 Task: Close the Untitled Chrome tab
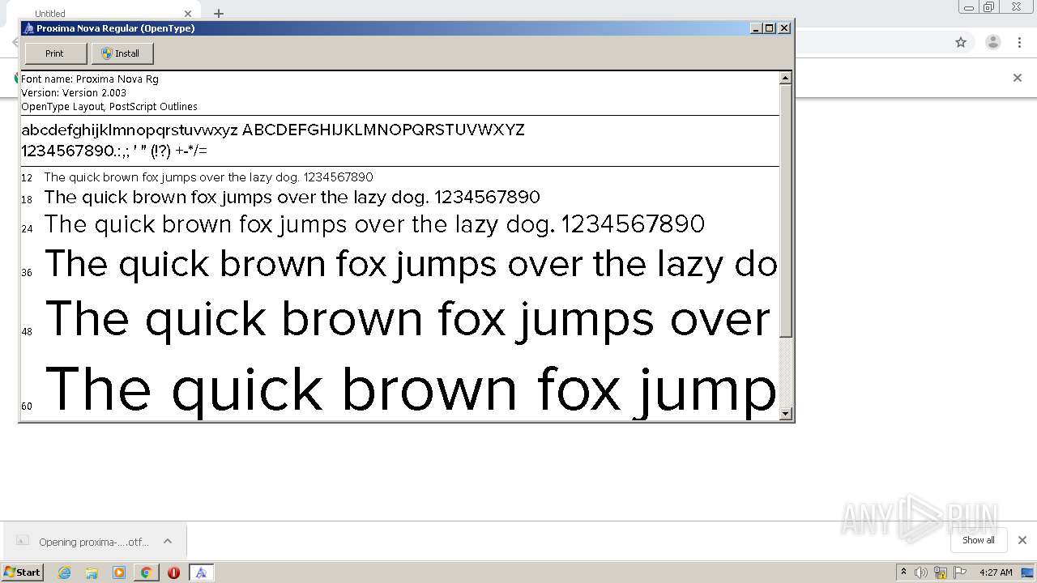(x=188, y=13)
